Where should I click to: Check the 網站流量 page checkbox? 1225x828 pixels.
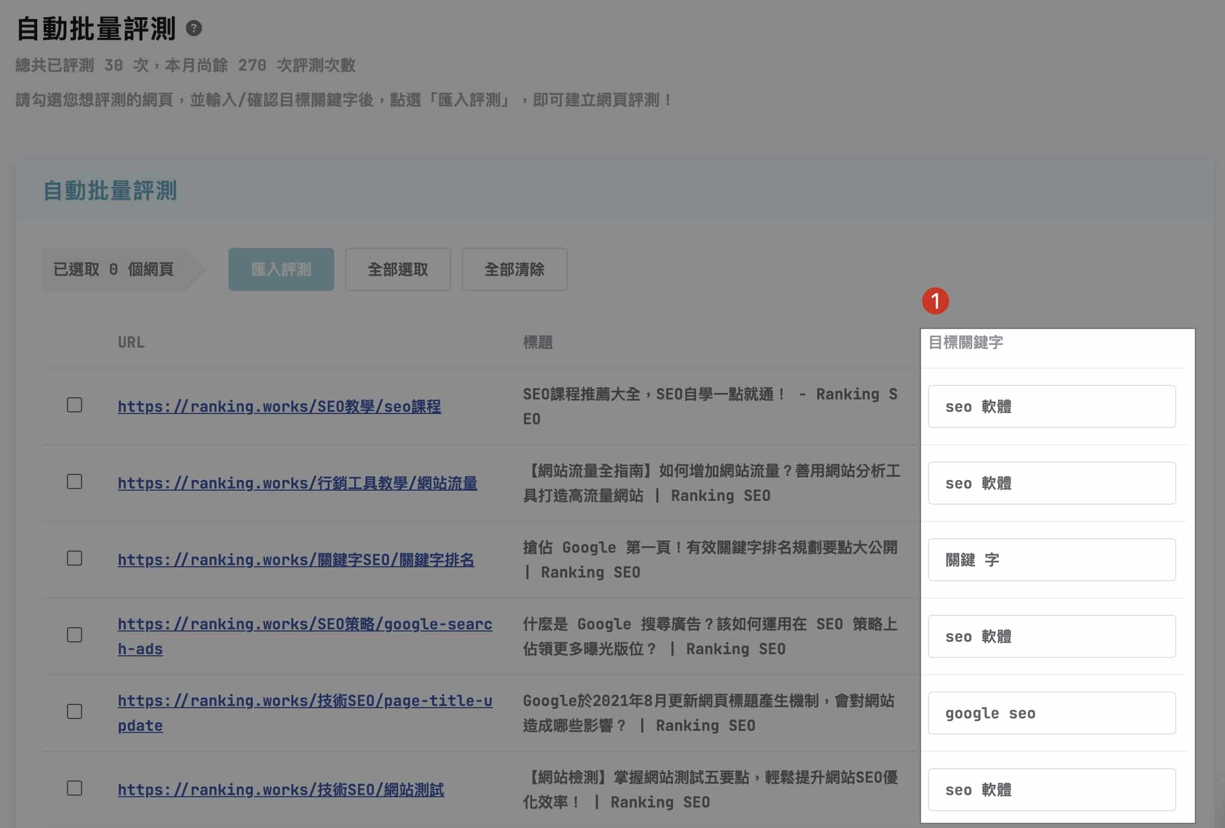(75, 481)
